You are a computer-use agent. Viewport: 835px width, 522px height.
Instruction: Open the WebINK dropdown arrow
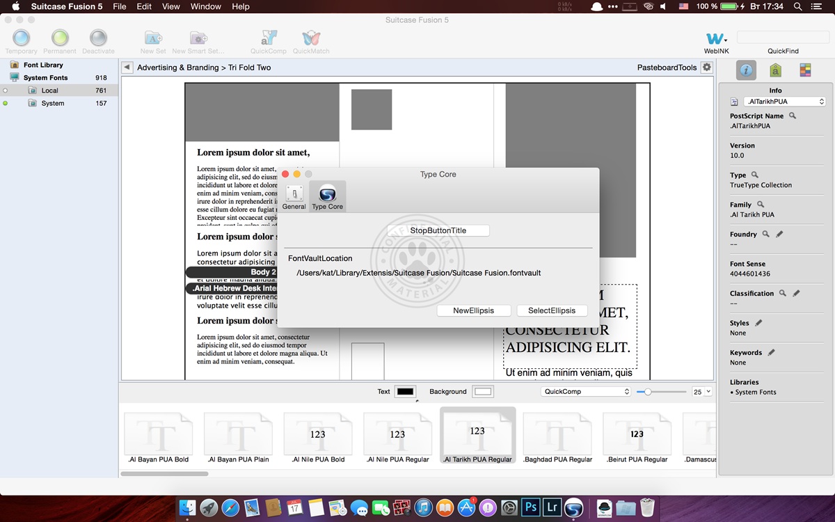point(726,40)
